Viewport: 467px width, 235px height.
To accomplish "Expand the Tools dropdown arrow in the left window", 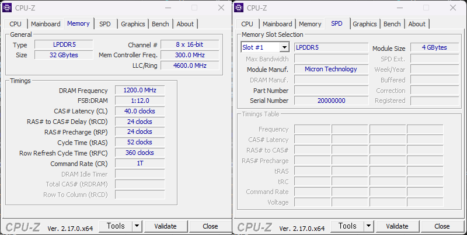I will pos(137,226).
